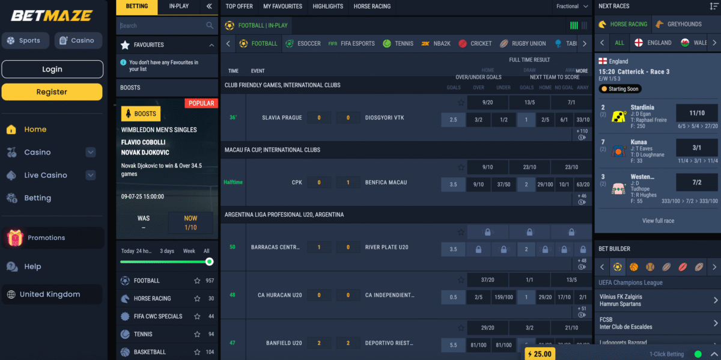721x360 pixels.
Task: Click the eye icon for CPK match
Action: [x=582, y=203]
